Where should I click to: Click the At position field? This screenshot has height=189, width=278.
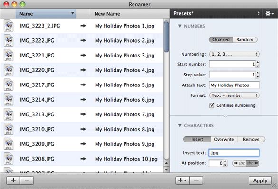pos(216,163)
